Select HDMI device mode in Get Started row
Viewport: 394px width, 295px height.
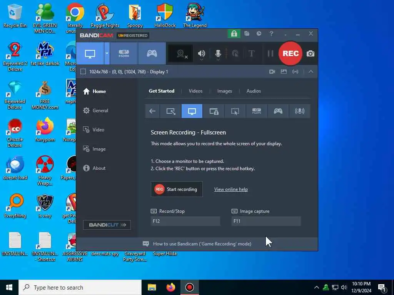point(257,111)
